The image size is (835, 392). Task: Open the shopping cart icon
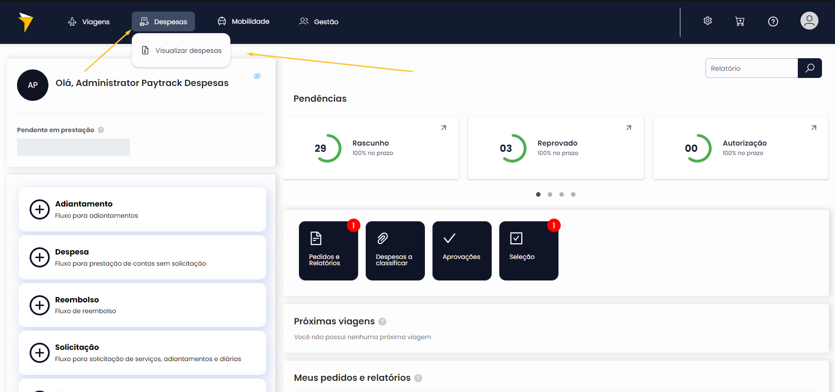[740, 22]
